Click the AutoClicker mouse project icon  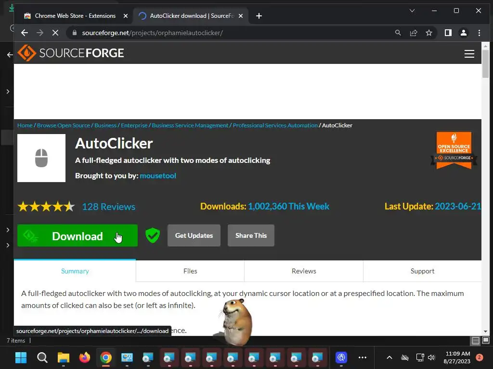pyautogui.click(x=41, y=158)
